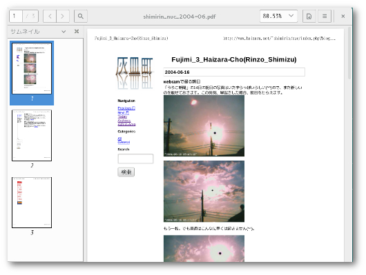Close the thumbnail sidebar panel
Viewport: 366px width, 275px height.
(77, 31)
